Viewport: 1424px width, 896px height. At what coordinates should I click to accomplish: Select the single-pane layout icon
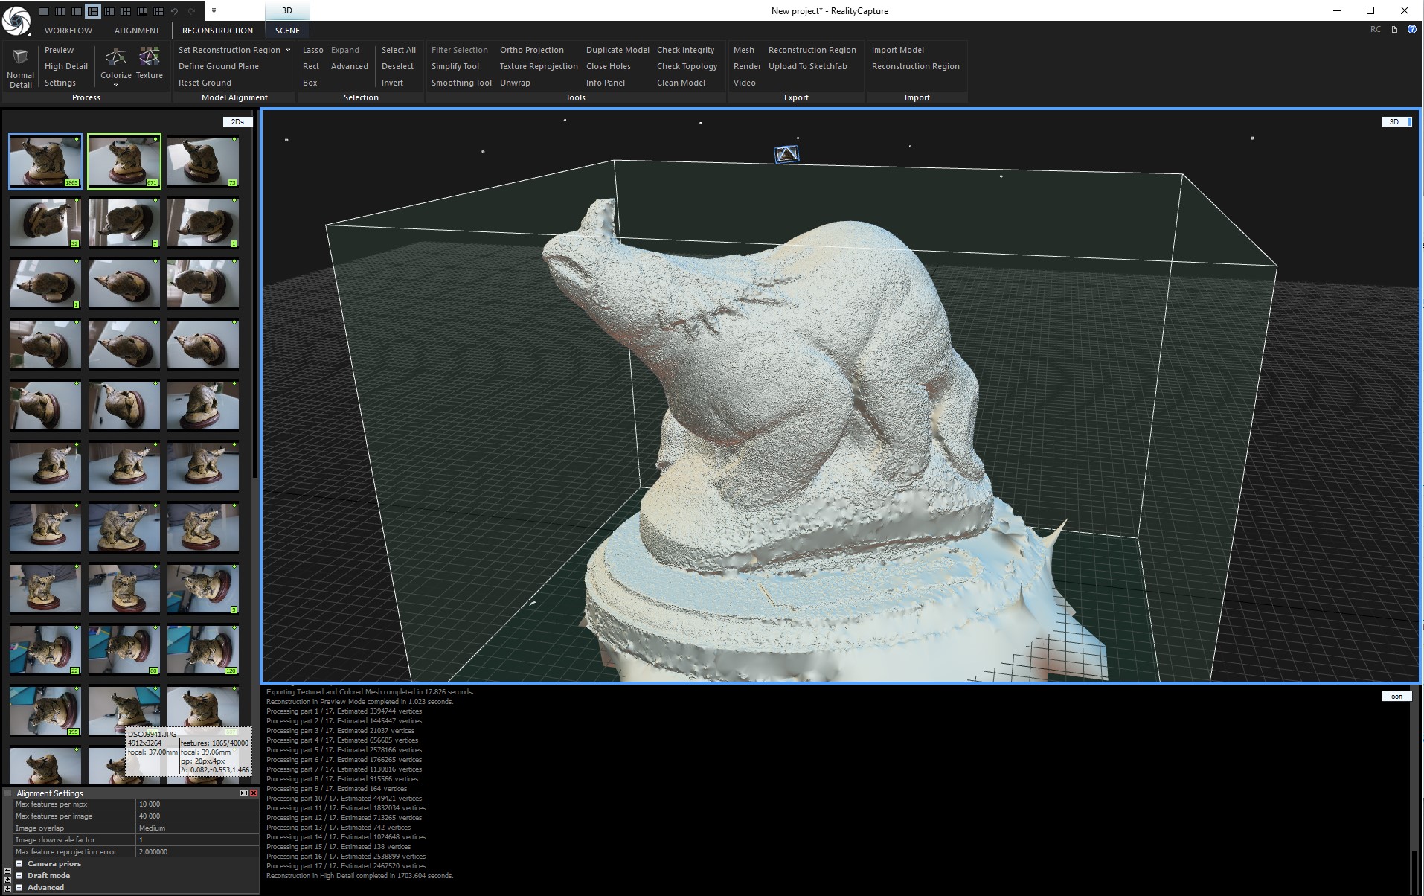pos(44,11)
